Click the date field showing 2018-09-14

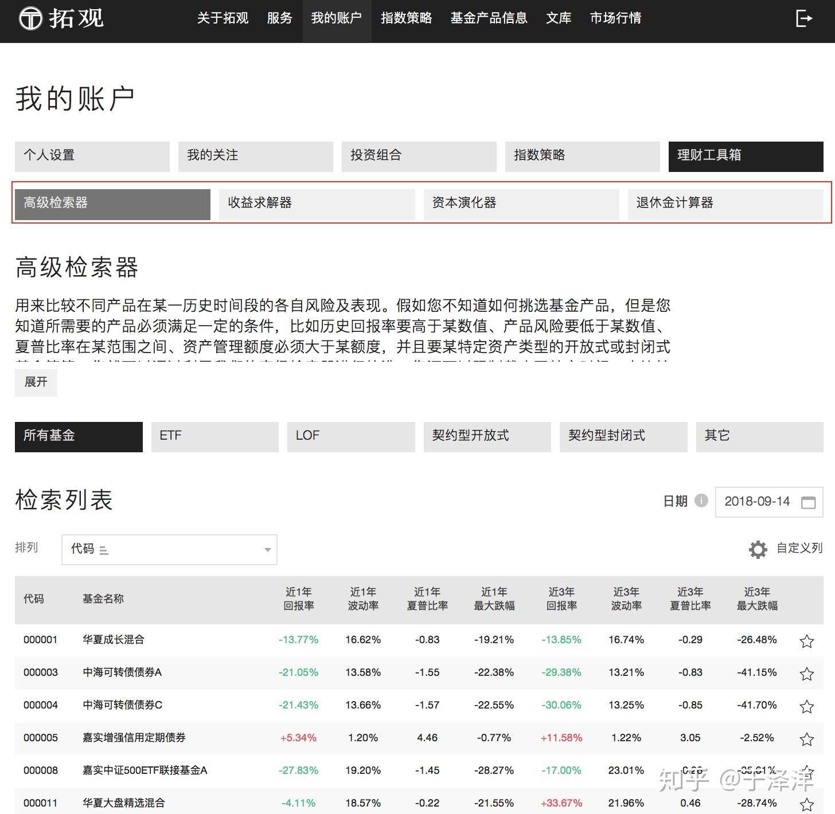click(769, 502)
